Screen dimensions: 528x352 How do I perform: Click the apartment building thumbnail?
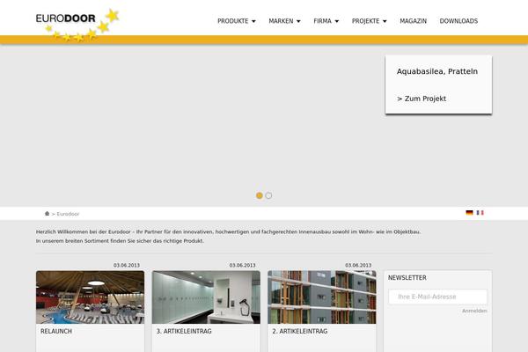[x=322, y=297]
